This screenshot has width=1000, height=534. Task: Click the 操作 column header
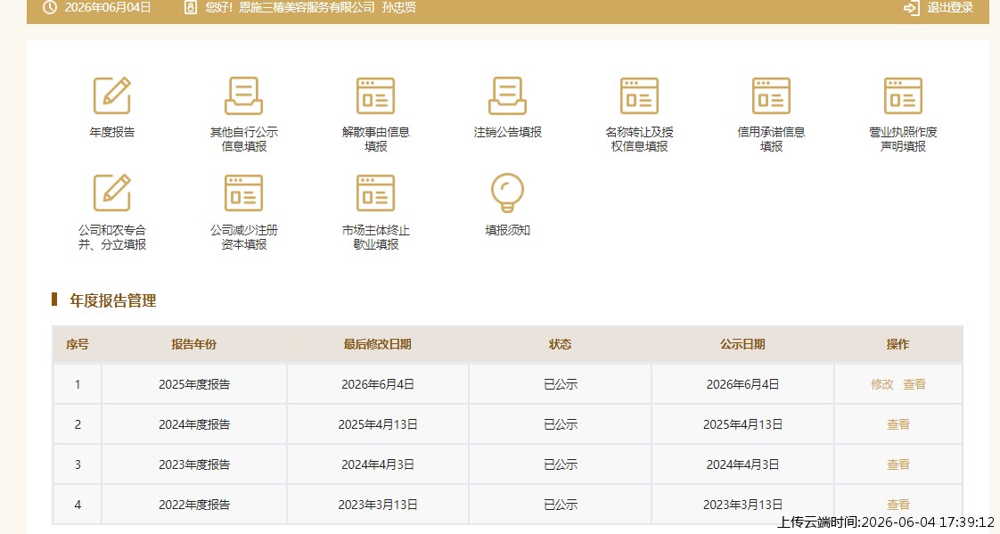click(x=898, y=344)
